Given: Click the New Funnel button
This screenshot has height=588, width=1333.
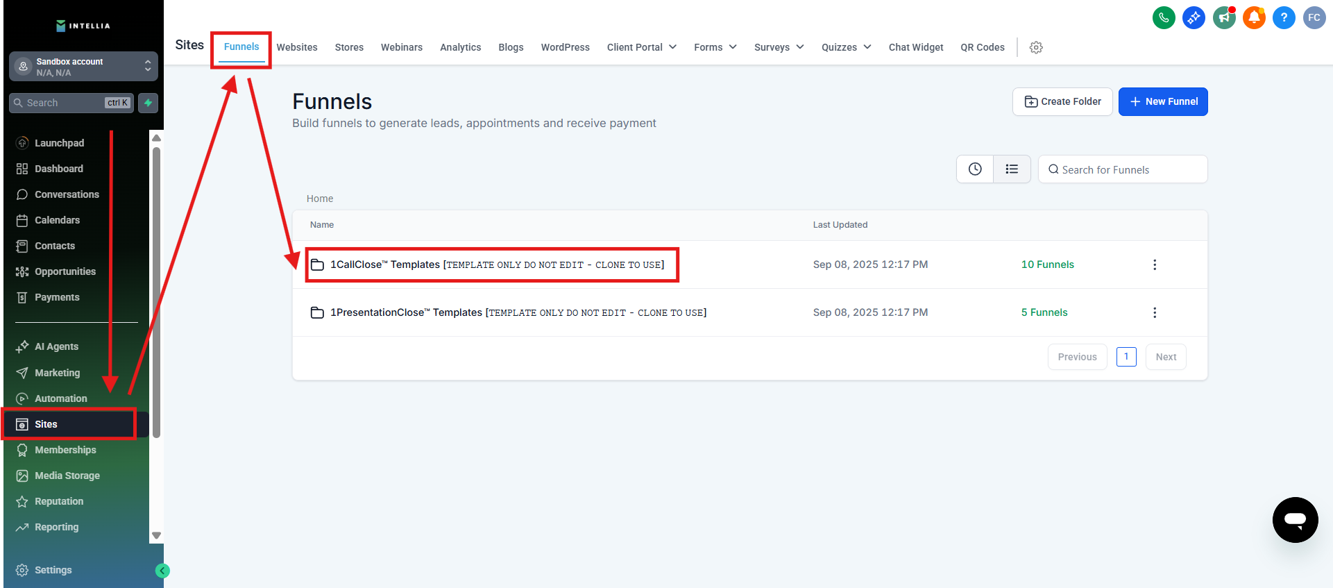Looking at the screenshot, I should [1163, 101].
